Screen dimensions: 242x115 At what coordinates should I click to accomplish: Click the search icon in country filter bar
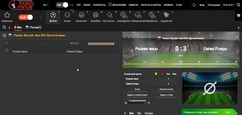point(4,28)
